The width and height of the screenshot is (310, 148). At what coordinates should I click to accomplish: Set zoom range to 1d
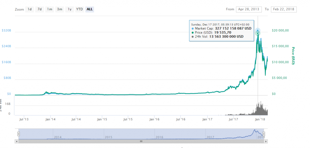tap(30, 9)
